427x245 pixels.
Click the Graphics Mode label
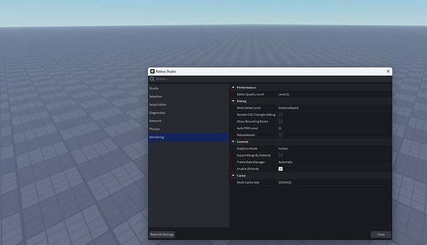click(x=247, y=148)
